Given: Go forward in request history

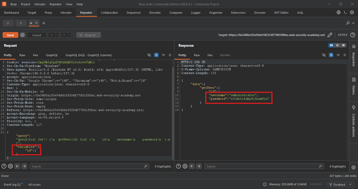Looking at the screenshot, I should click(64, 35).
